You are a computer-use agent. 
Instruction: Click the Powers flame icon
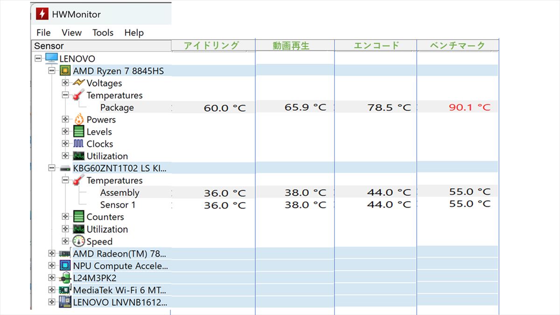point(79,119)
